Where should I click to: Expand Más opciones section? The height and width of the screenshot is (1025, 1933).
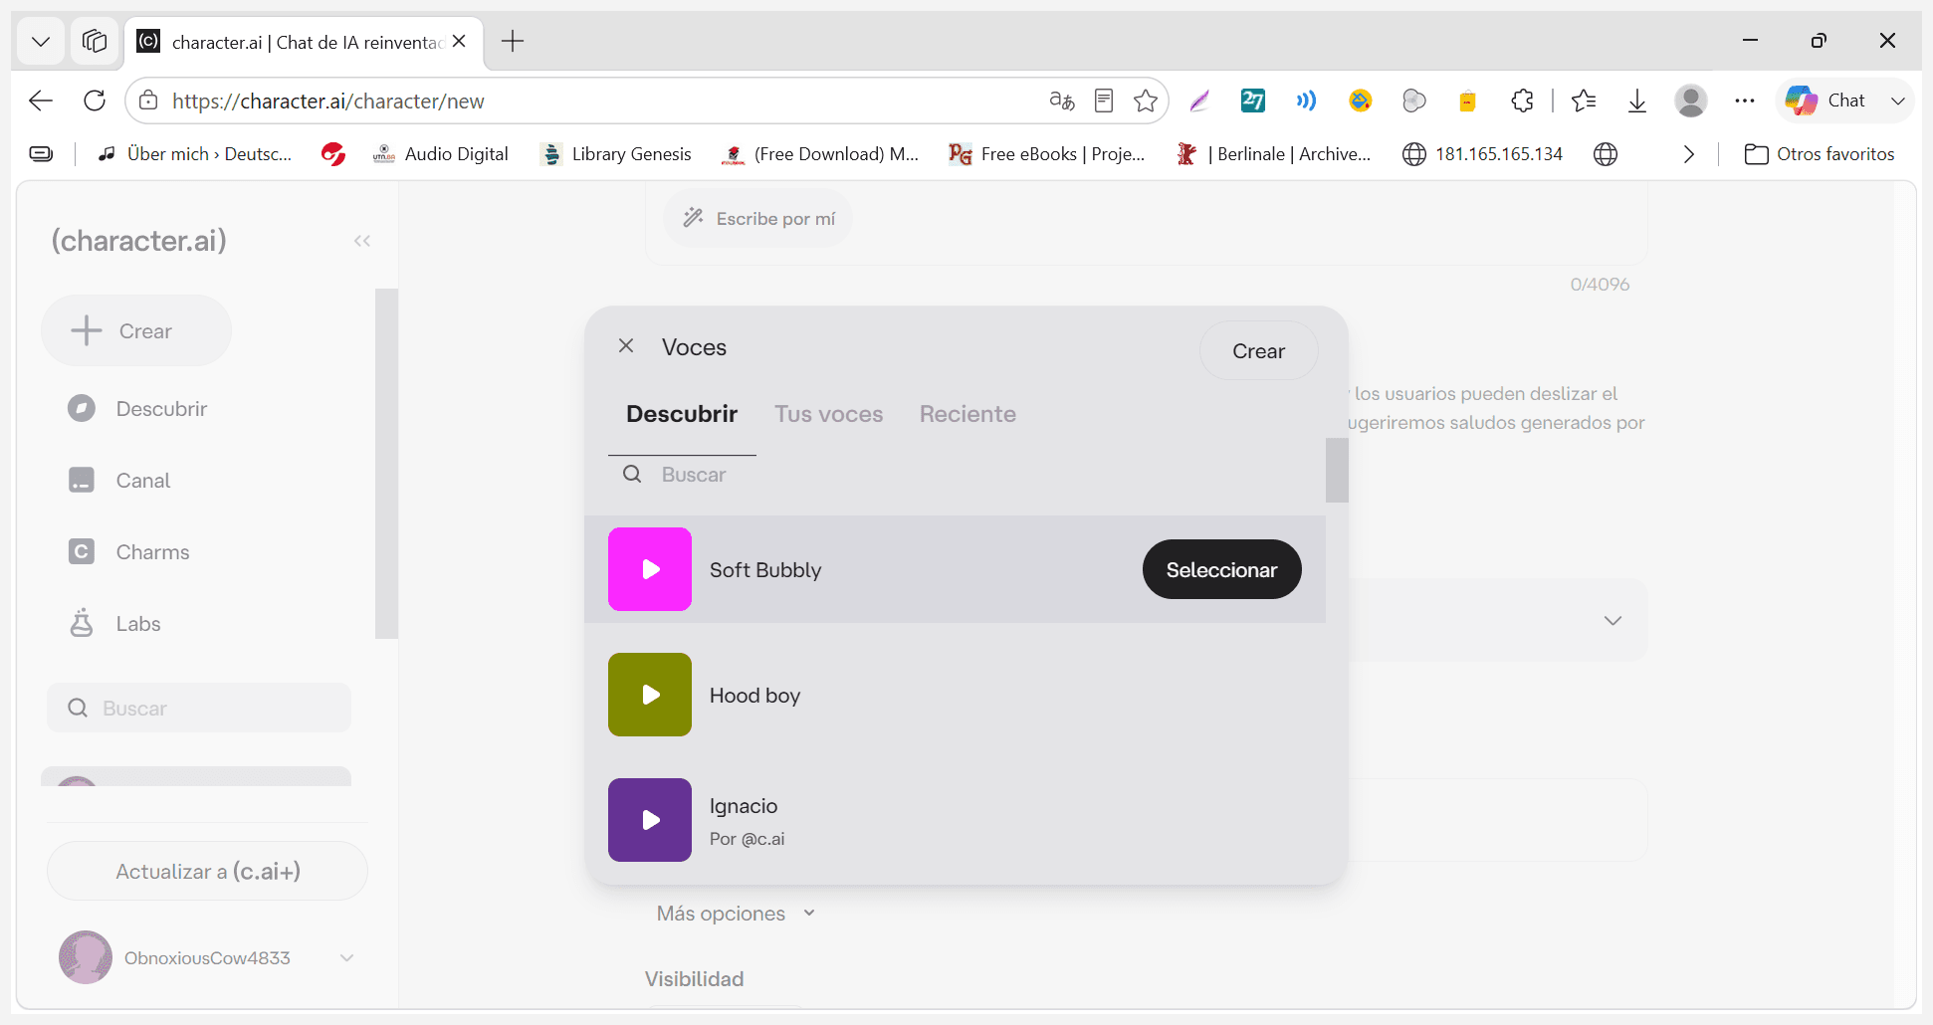(x=736, y=914)
